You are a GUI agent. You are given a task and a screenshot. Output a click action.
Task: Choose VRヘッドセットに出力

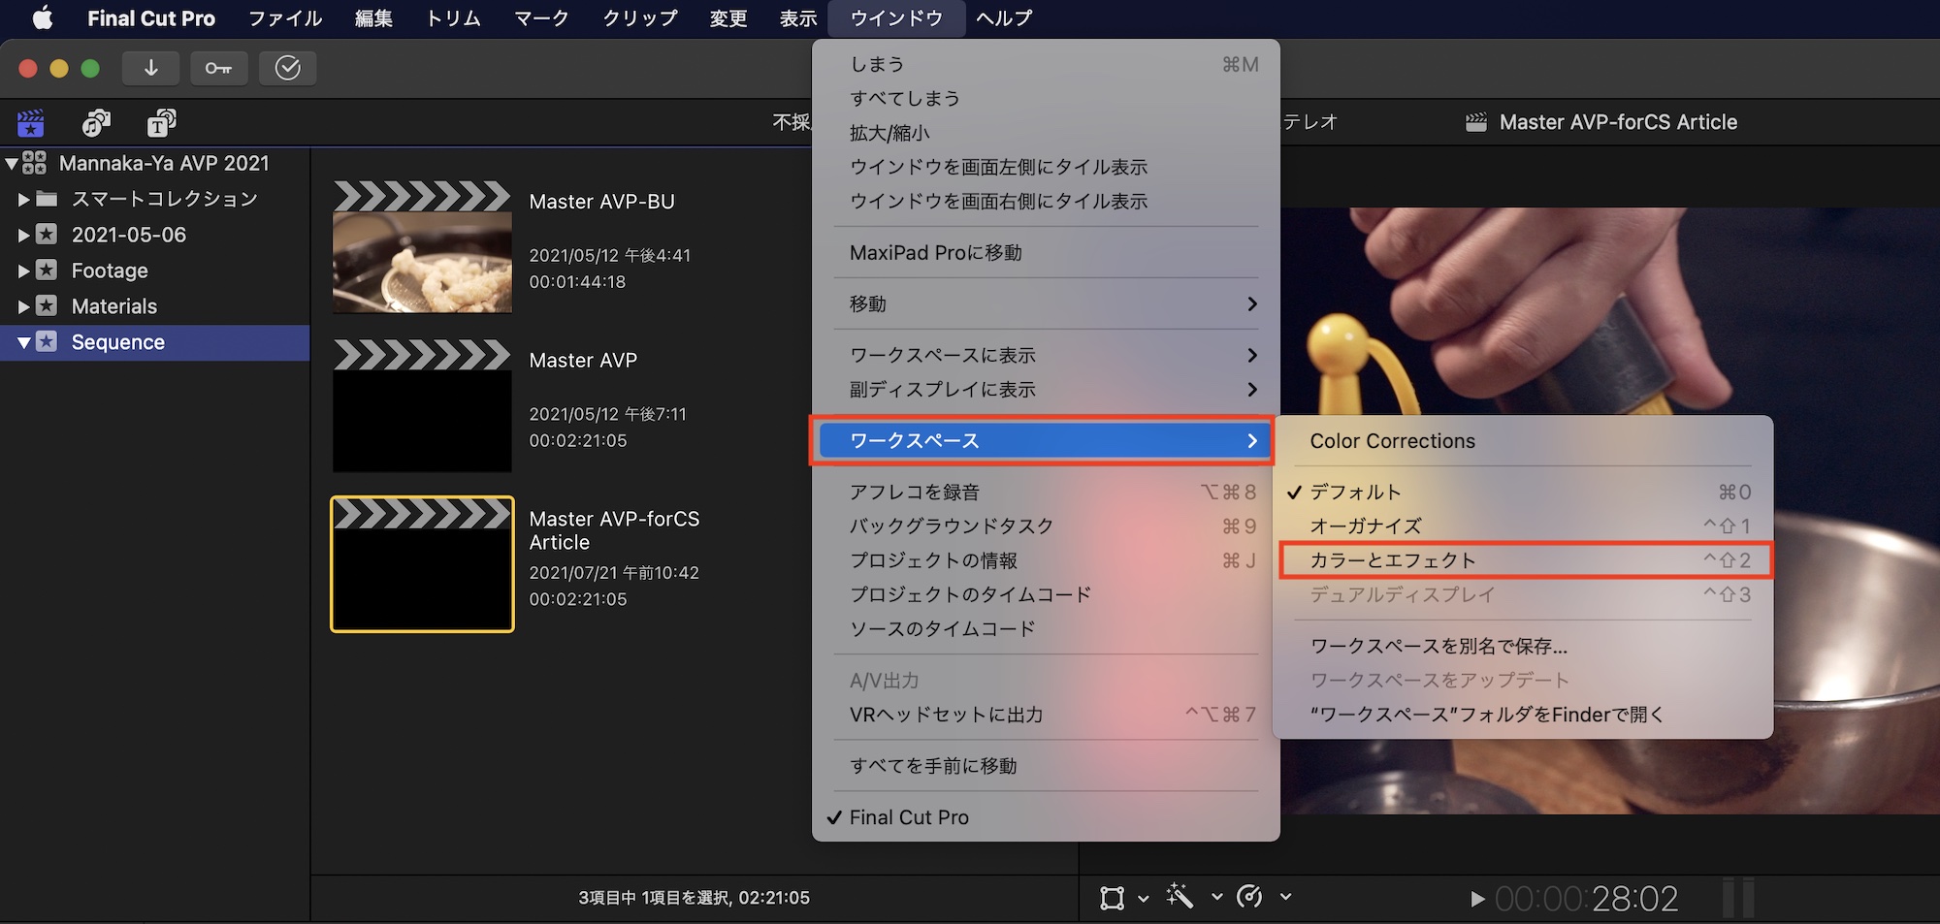coord(1046,715)
